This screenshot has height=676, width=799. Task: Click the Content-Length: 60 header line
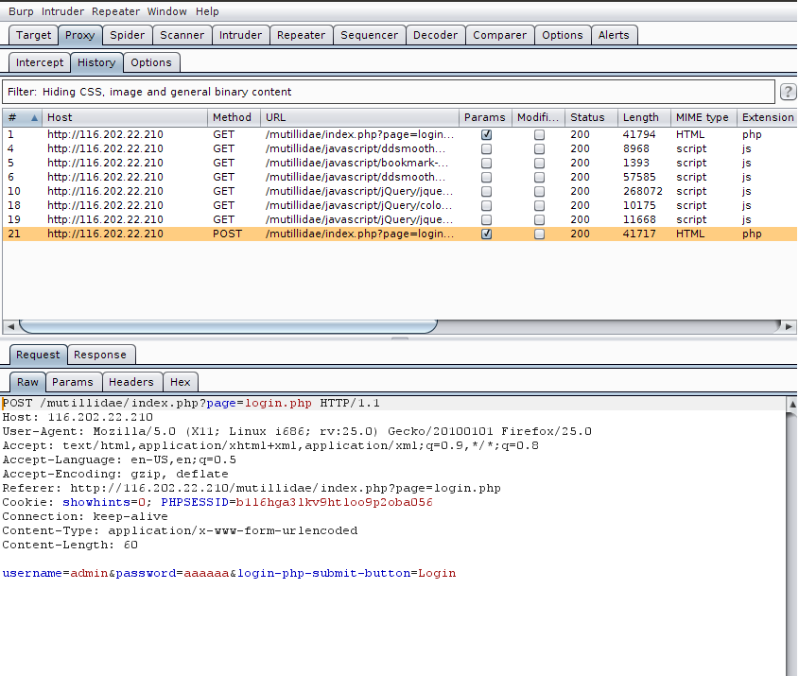(x=70, y=546)
